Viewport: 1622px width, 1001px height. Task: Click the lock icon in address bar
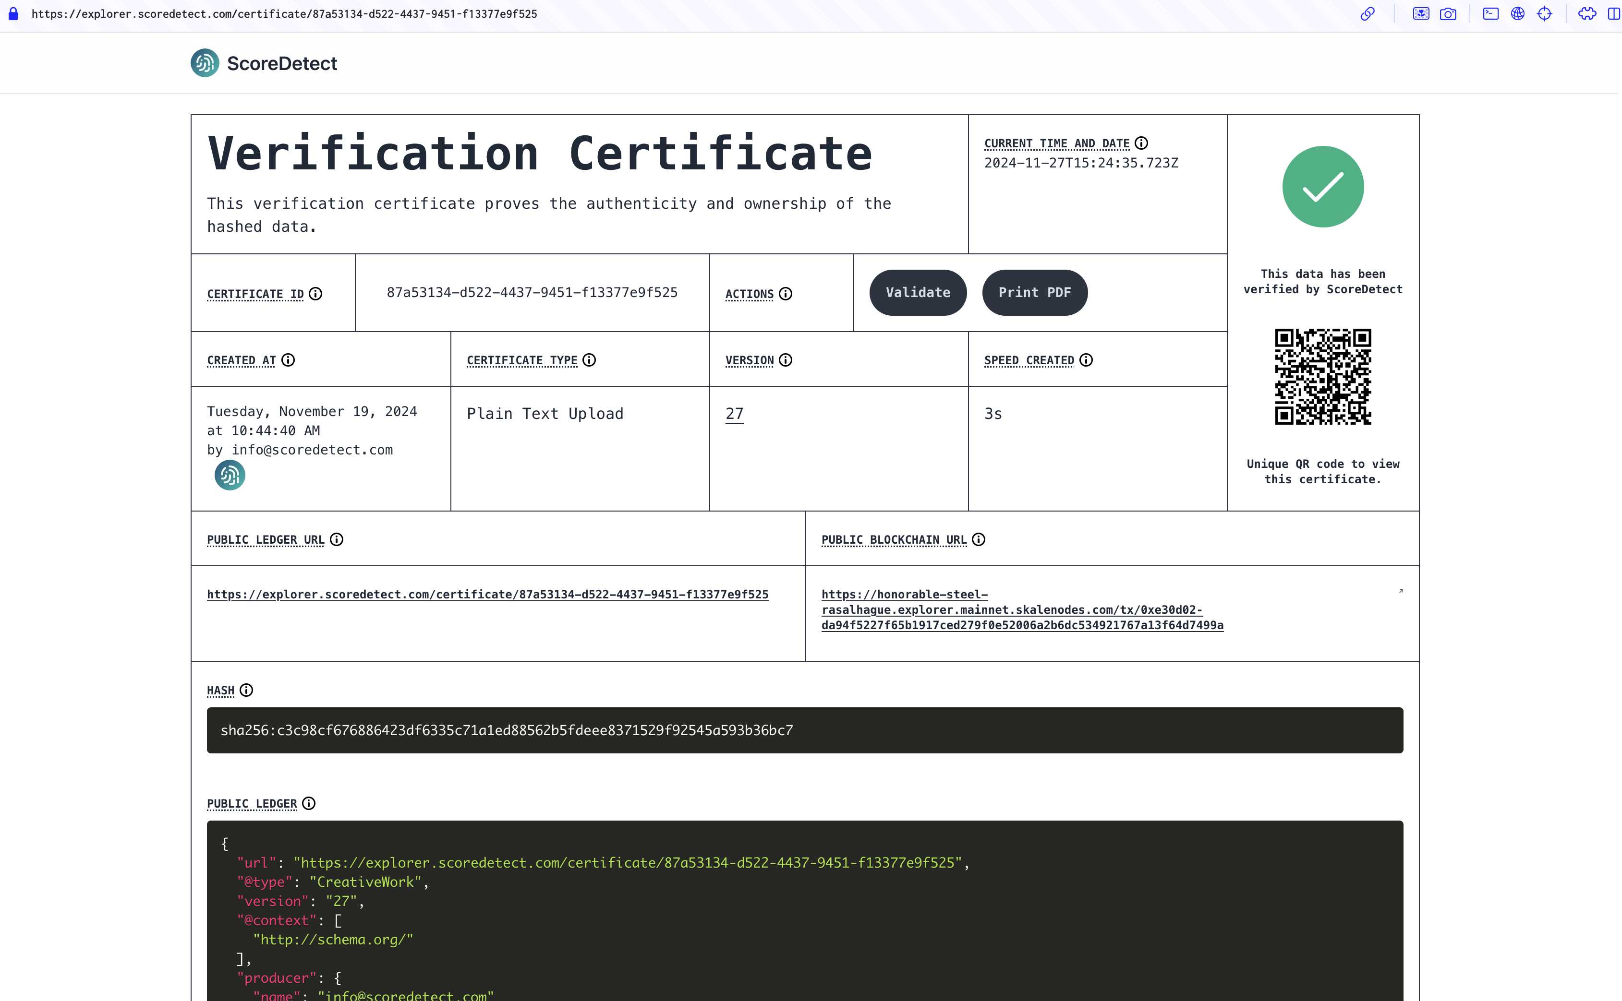(13, 14)
